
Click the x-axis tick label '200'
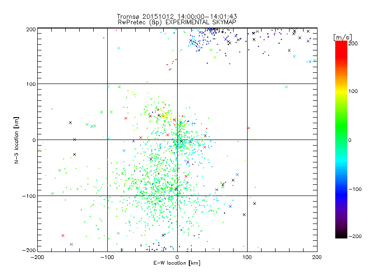tap(317, 257)
